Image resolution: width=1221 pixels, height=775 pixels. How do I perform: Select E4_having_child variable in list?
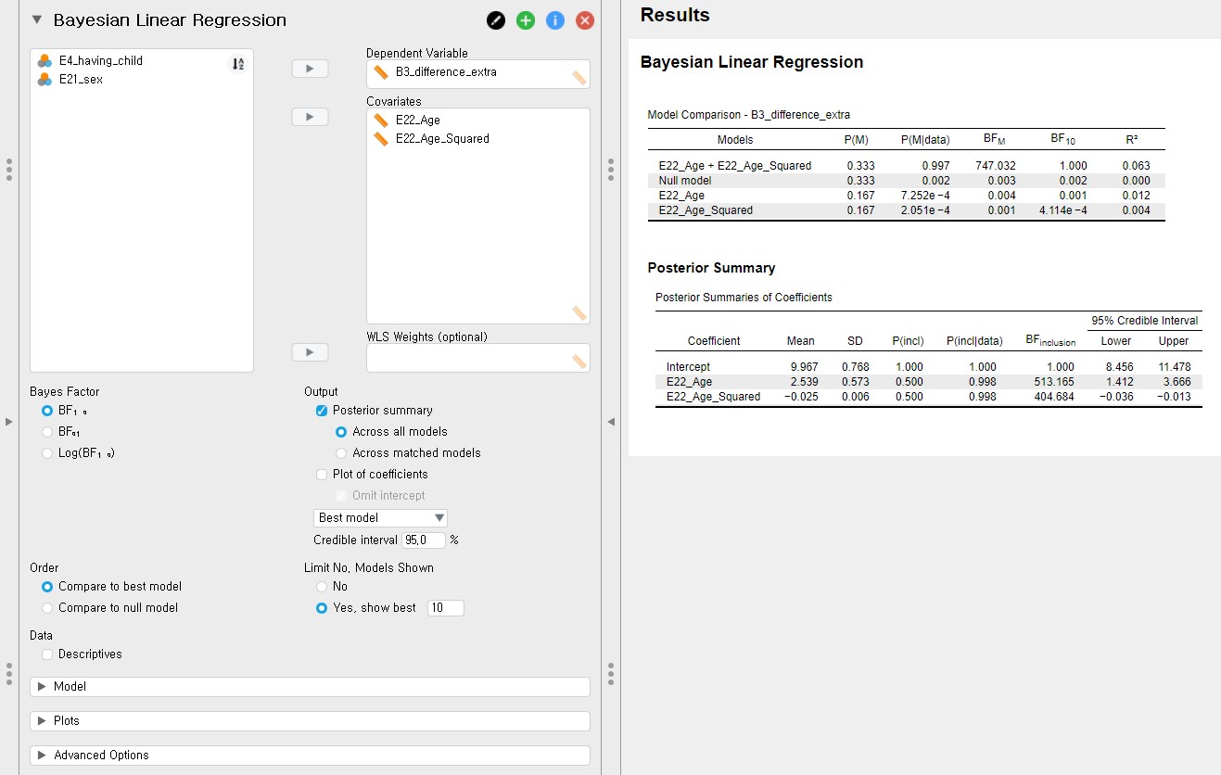100,61
